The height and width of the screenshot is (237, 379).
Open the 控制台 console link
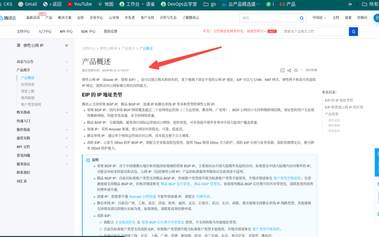[x=362, y=18]
